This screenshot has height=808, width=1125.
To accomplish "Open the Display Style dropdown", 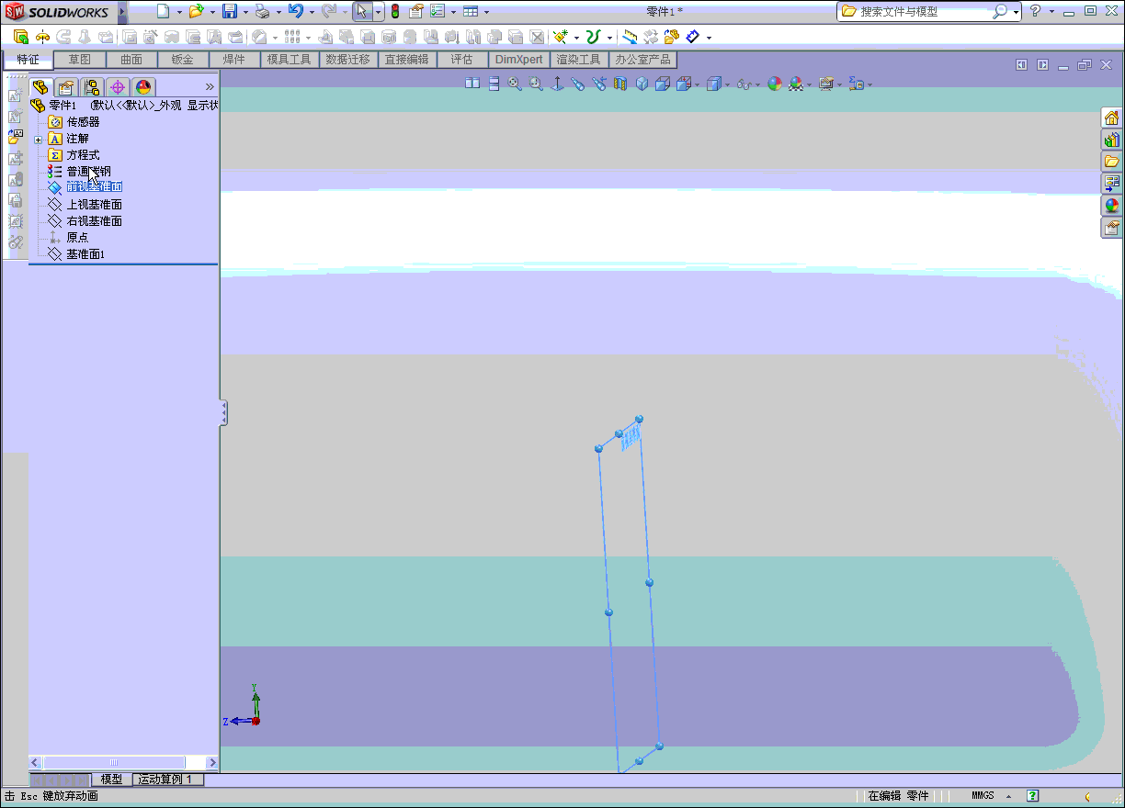I will point(727,84).
